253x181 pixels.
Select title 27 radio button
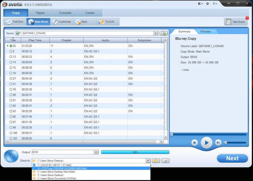[11, 79]
